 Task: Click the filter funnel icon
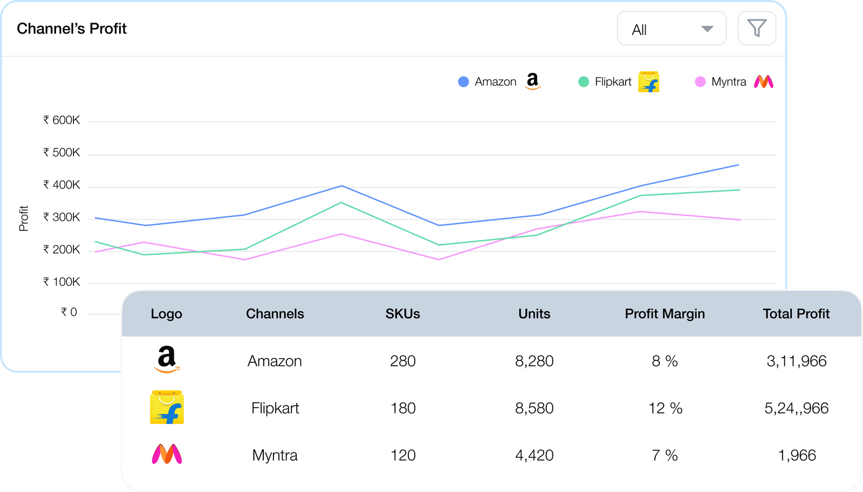(757, 28)
